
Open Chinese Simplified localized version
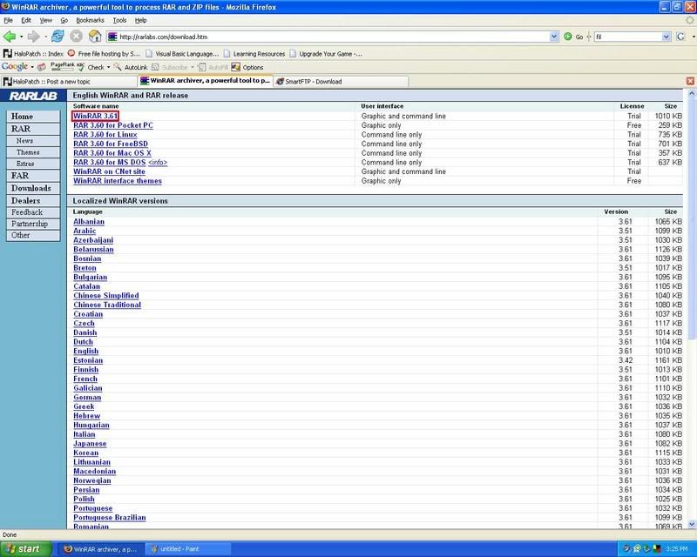pyautogui.click(x=105, y=295)
